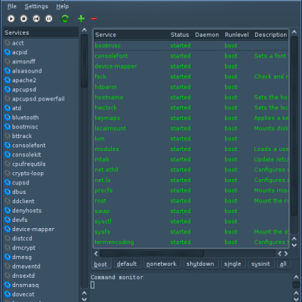Viewport: 302px width, 302px height.
Task: Click the table horizontal scrollbar left arrow
Action: tap(96, 254)
